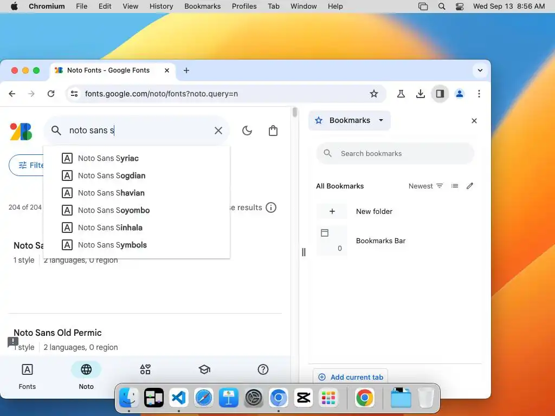Screen dimensions: 555x416
Task: Toggle the browser side panel
Action: point(440,94)
